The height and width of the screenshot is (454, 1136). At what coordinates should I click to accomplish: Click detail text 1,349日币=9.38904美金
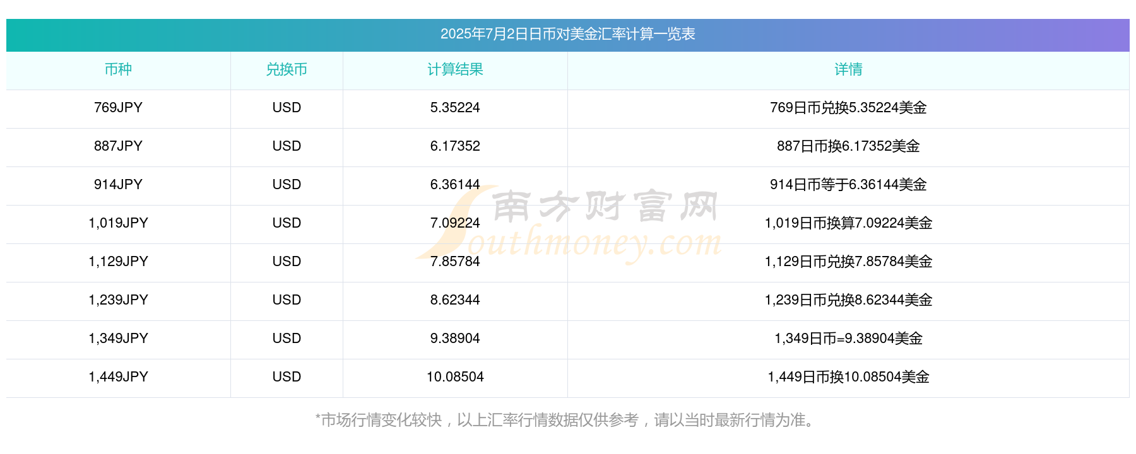[x=848, y=339]
